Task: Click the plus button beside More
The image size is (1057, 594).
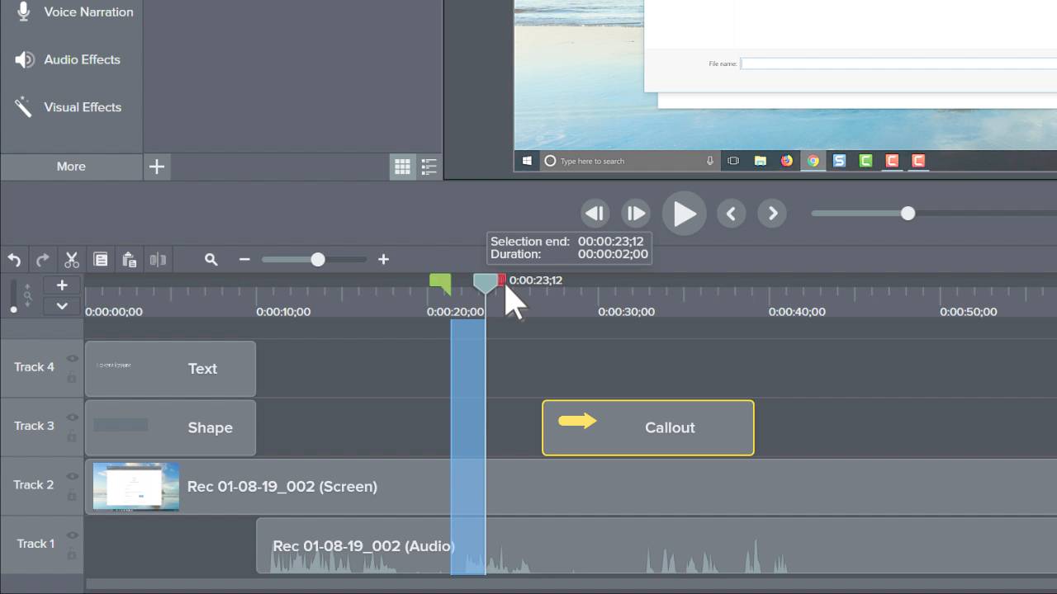Action: point(157,167)
